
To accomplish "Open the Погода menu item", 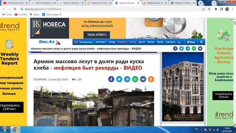I will click(x=112, y=42).
